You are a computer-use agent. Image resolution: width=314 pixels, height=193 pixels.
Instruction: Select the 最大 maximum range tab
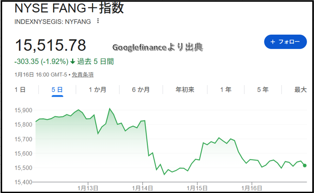point(300,90)
